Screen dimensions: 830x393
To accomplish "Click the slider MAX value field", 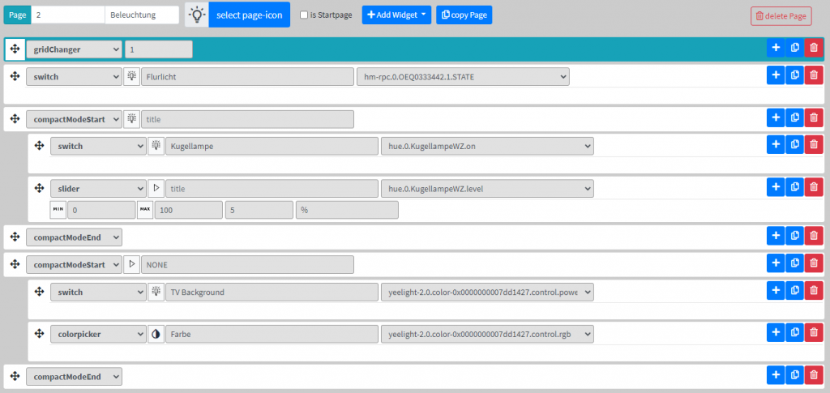I will coord(188,210).
